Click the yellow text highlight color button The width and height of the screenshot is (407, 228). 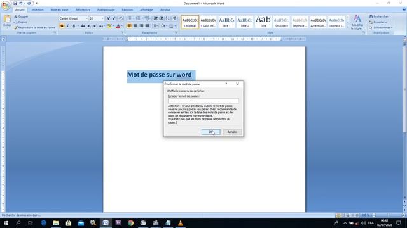[109, 26]
